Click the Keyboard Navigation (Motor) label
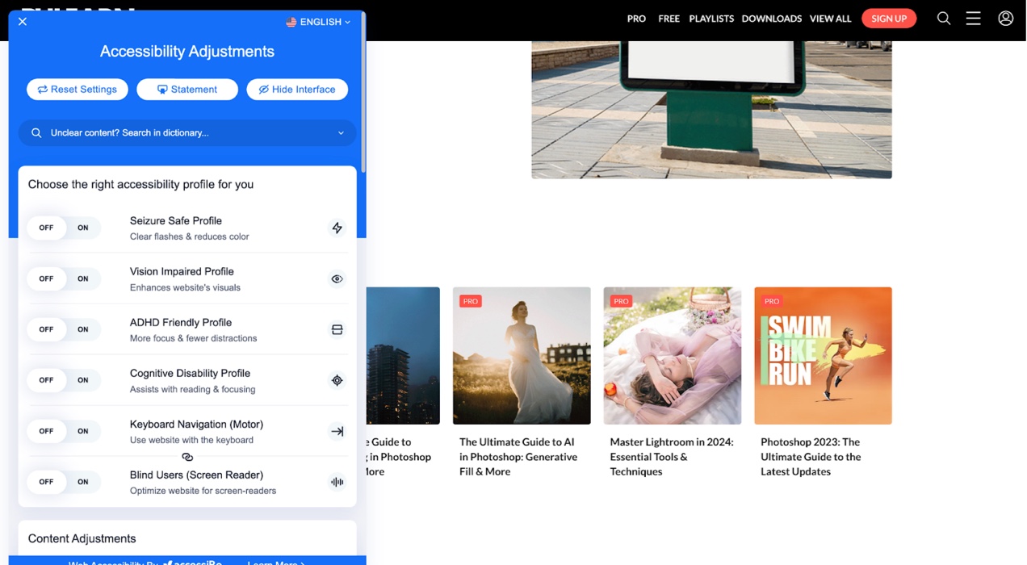The image size is (1027, 565). point(196,424)
